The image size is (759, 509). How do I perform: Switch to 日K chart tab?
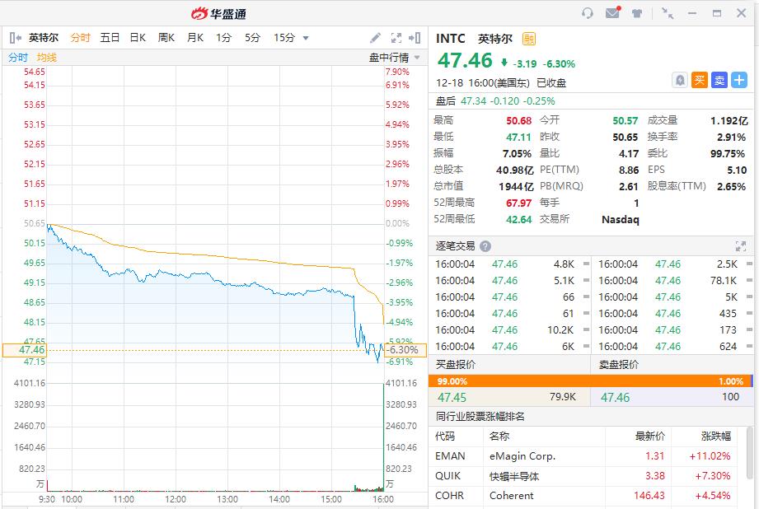[x=138, y=38]
